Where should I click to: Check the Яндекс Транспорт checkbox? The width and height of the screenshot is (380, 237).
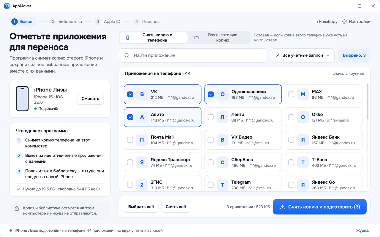(130, 162)
